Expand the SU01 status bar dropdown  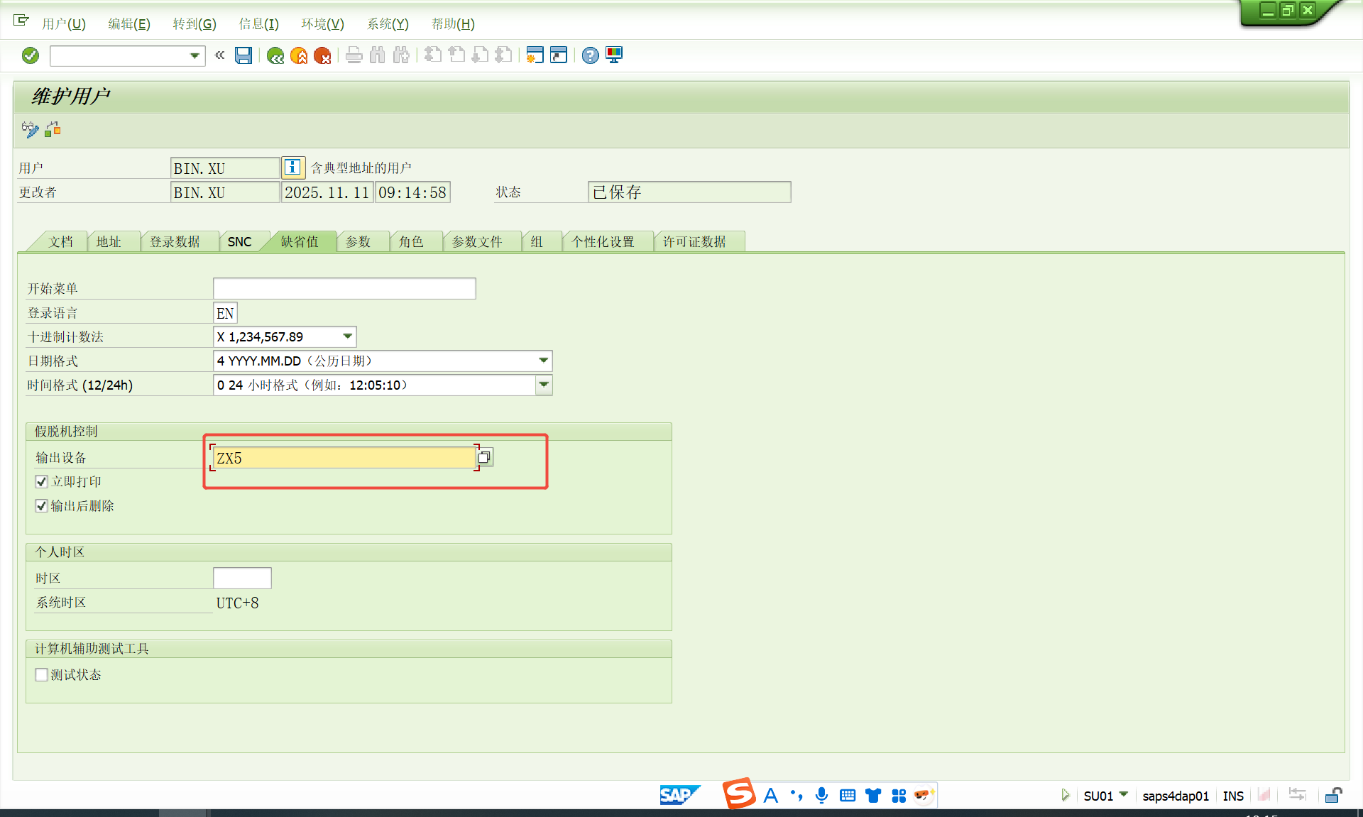[x=1124, y=794]
